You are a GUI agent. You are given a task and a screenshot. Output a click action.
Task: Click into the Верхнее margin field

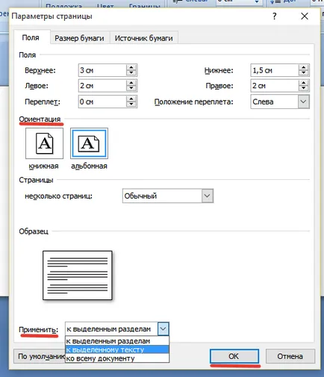click(102, 70)
